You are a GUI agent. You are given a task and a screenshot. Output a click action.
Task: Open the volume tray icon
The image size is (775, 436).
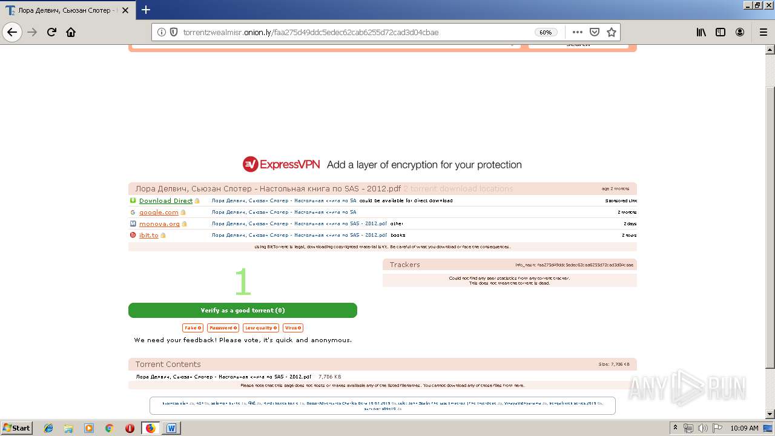pyautogui.click(x=702, y=428)
